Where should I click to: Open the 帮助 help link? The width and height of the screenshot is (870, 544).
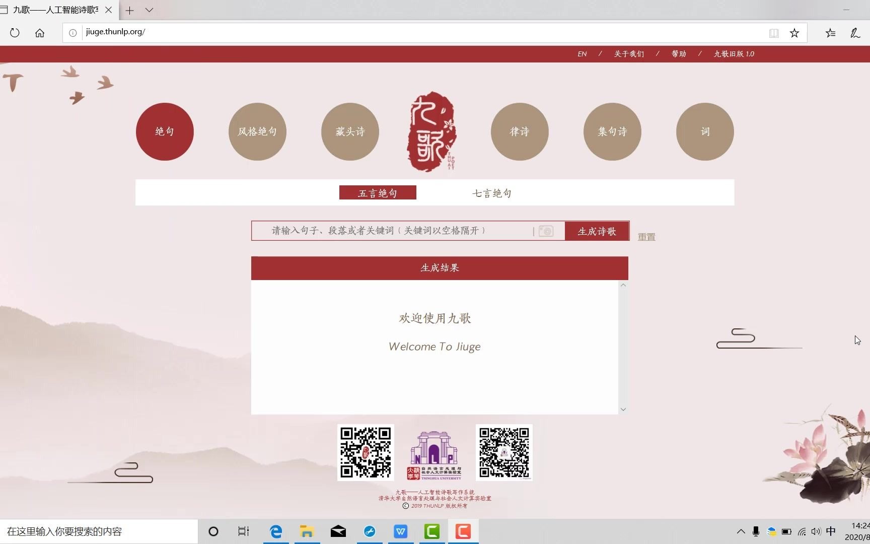point(679,54)
